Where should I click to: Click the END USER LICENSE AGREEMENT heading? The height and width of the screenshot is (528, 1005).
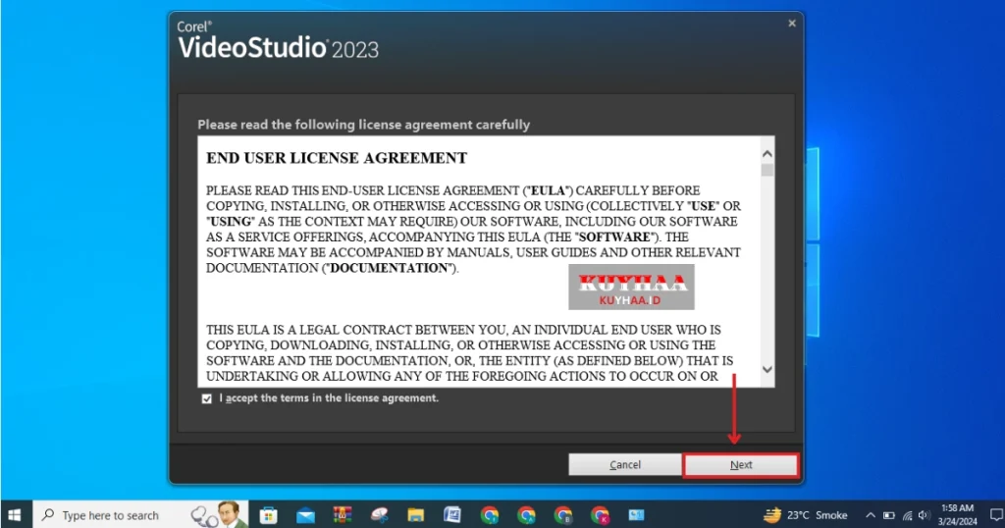pyautogui.click(x=337, y=158)
